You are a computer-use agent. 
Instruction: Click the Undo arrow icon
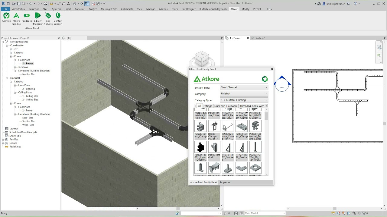point(31,4)
